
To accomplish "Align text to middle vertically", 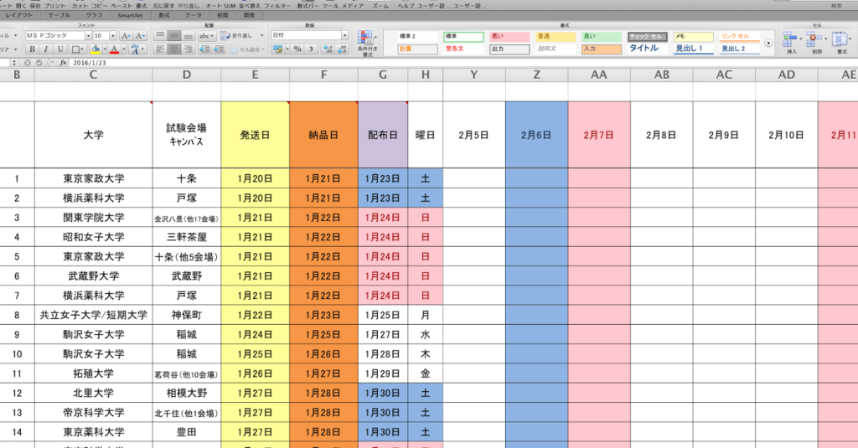I will (174, 35).
